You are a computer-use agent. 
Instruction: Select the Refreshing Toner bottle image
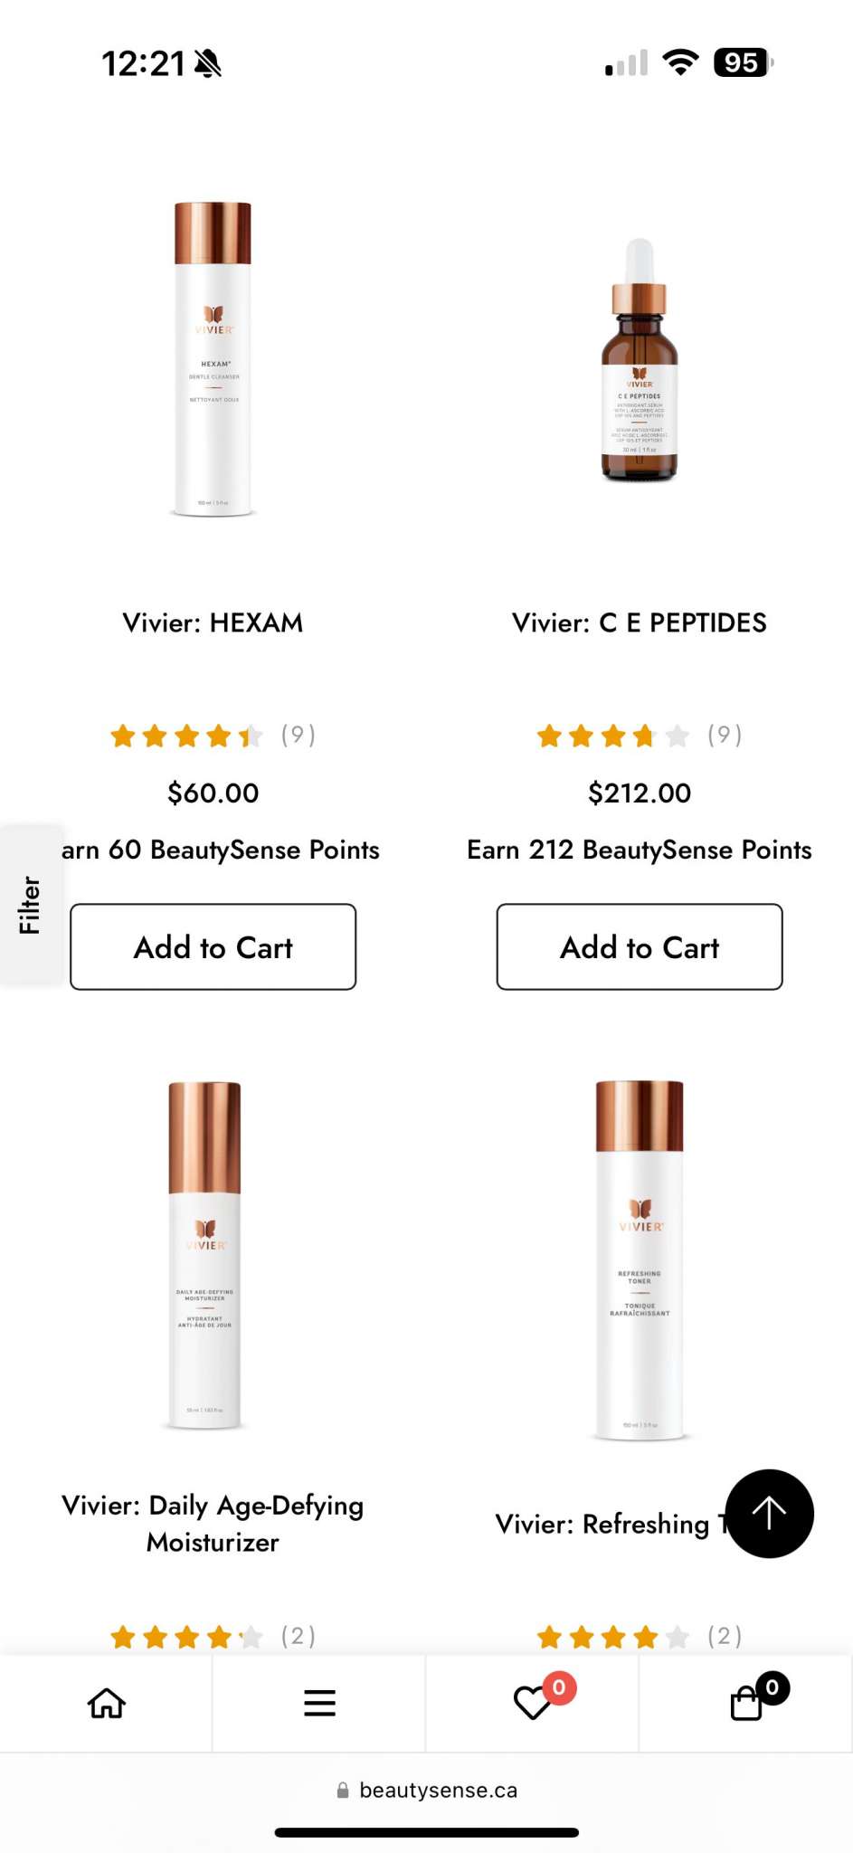pos(640,1259)
